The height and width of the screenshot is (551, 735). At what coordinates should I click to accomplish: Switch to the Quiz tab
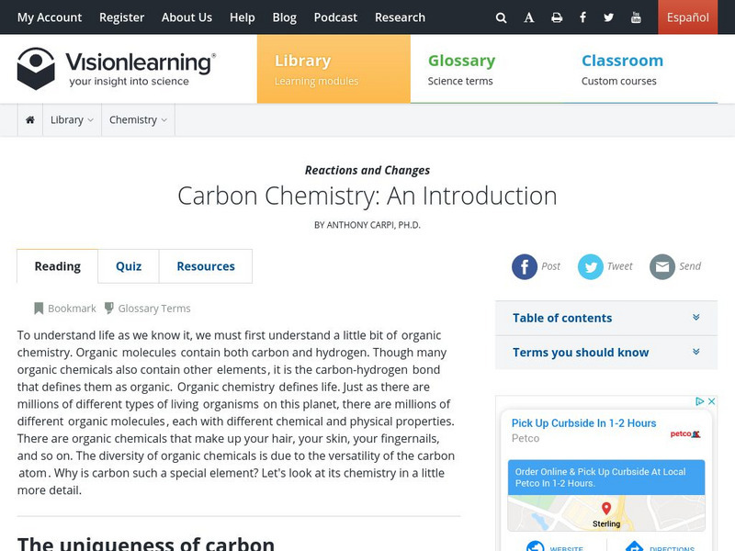point(129,266)
